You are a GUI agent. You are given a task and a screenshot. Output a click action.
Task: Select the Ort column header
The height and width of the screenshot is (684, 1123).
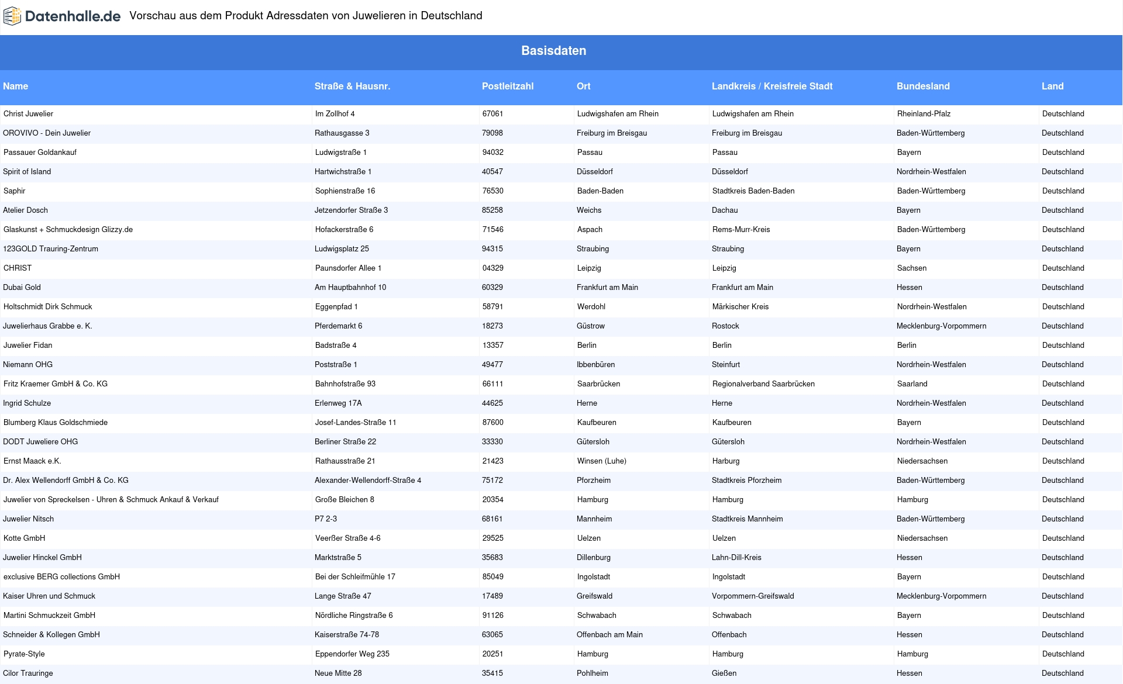coord(584,86)
